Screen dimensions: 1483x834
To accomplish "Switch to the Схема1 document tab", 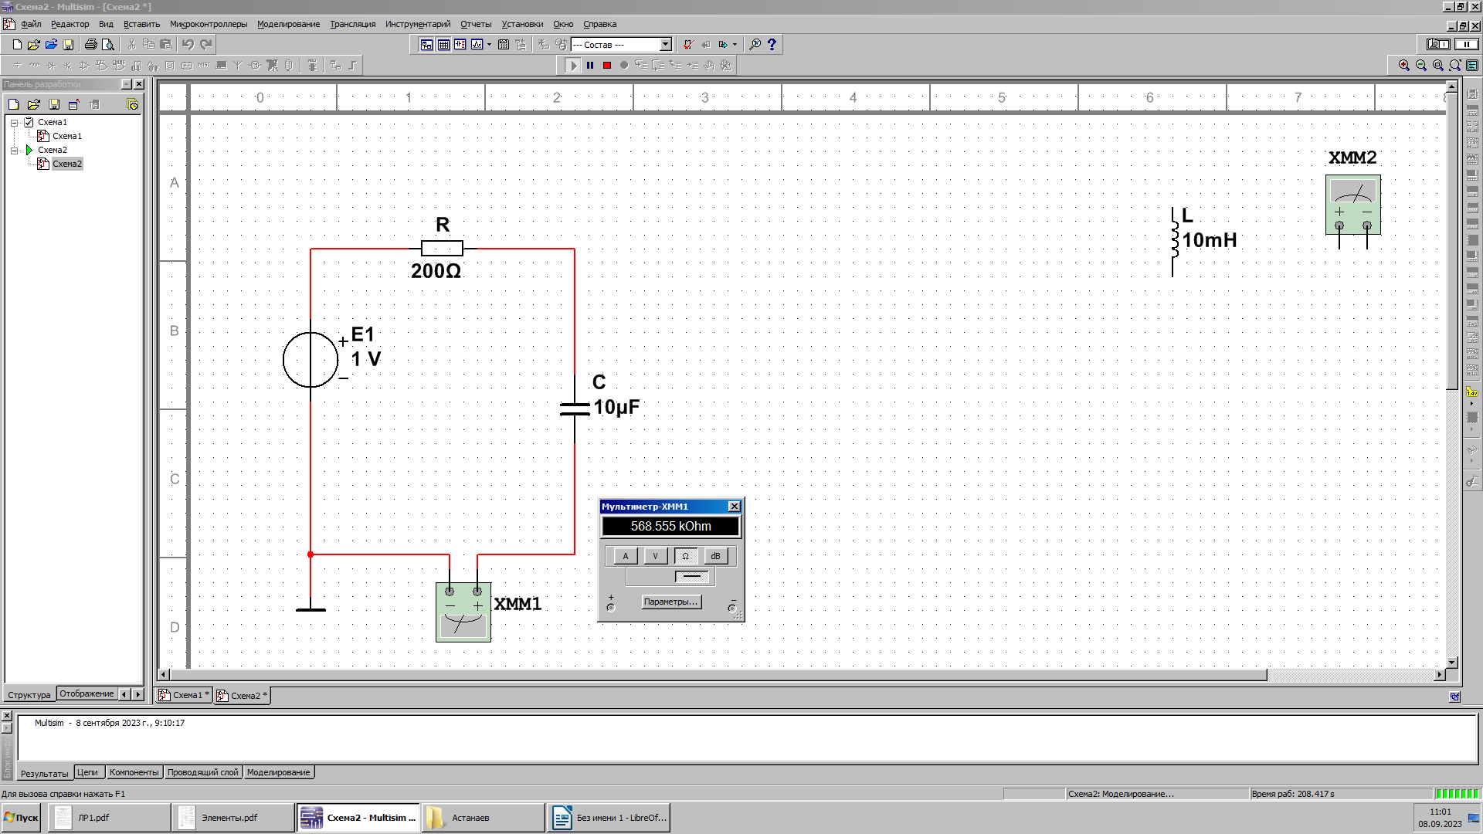I will click(185, 696).
